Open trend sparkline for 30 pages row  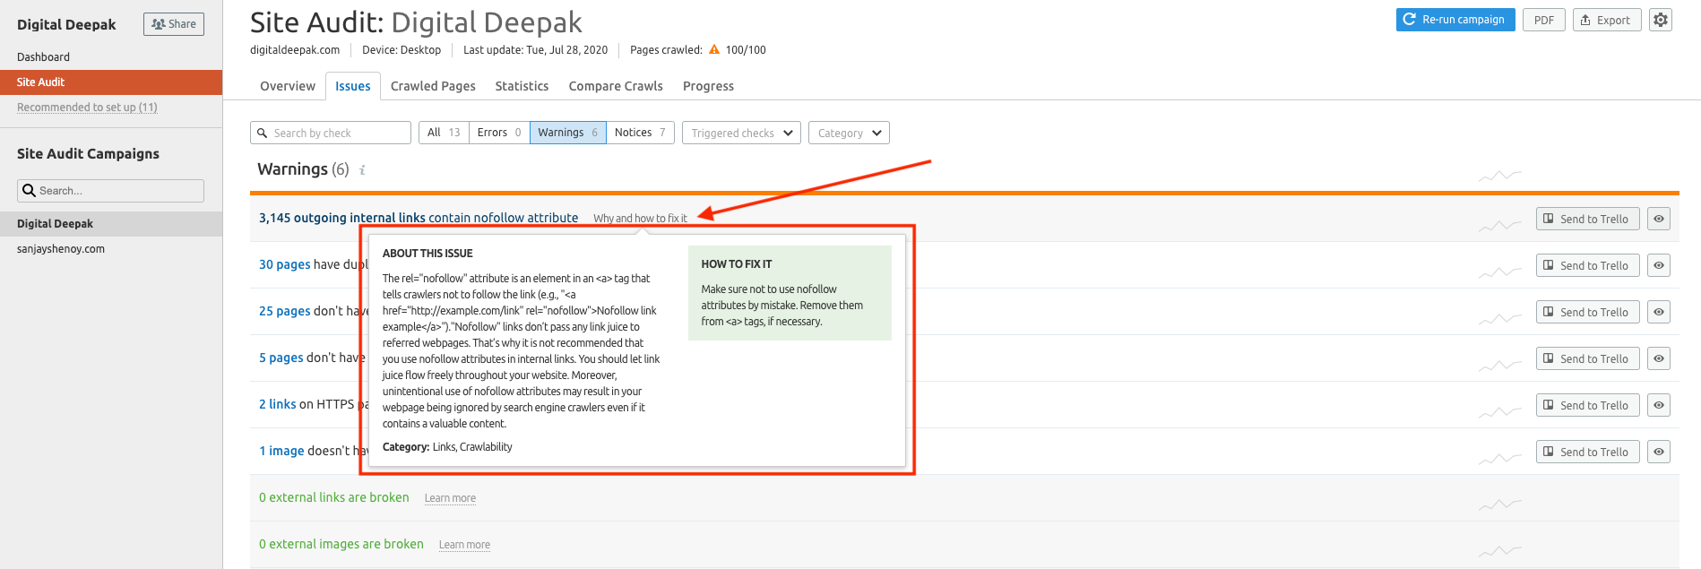(x=1500, y=272)
